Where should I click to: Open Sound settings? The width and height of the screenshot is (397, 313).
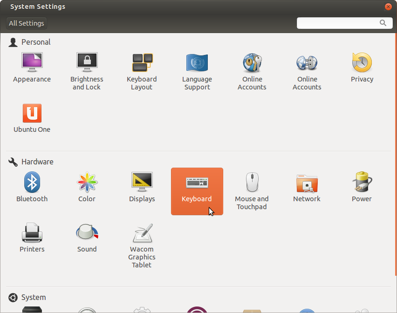coord(87,238)
